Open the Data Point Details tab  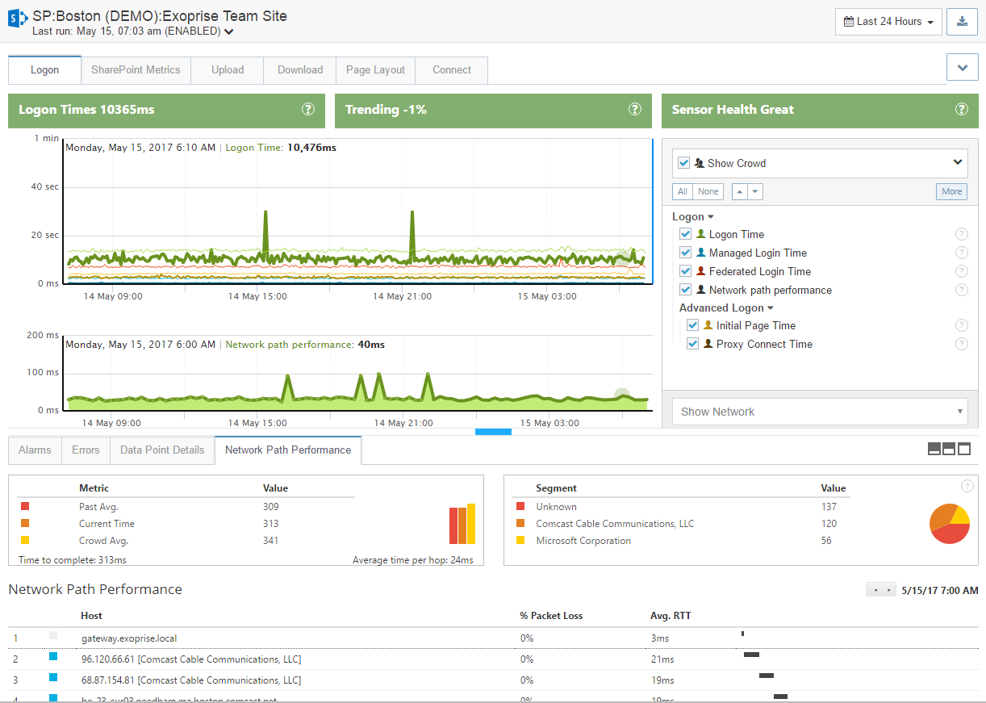pyautogui.click(x=162, y=450)
